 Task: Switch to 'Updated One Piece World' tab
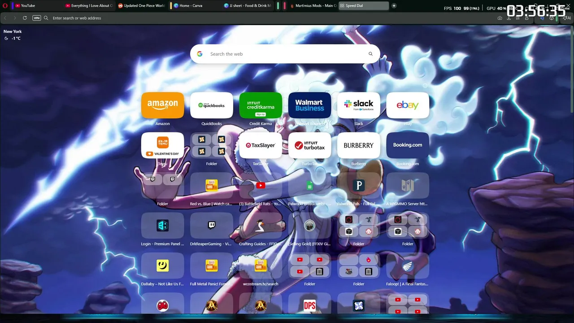click(141, 5)
